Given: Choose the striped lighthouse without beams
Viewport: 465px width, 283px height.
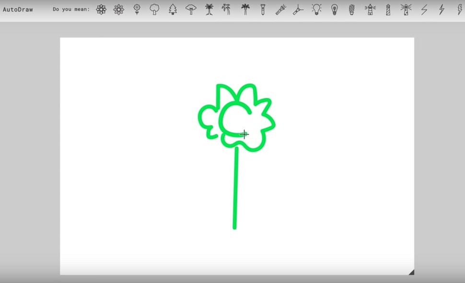Looking at the screenshot, I should [x=388, y=10].
